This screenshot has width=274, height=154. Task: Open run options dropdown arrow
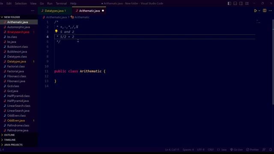coord(259,11)
